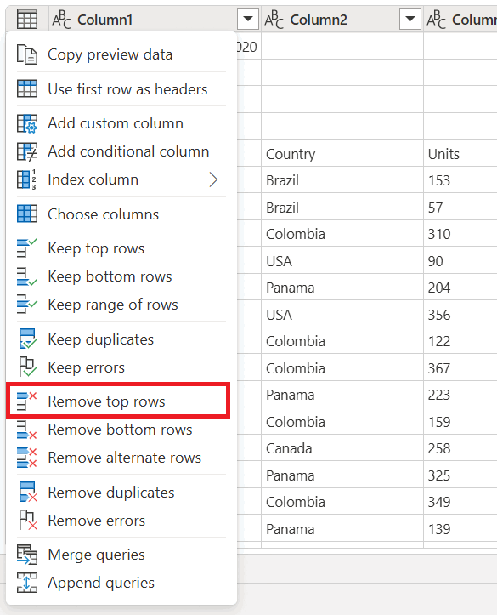The image size is (497, 615).
Task: Click the cell with value 90
Action: (460, 261)
